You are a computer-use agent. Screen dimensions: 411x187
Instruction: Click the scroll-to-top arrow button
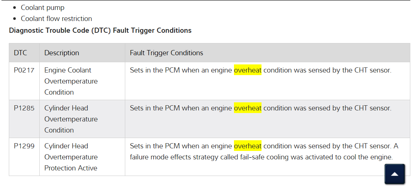[x=394, y=174]
